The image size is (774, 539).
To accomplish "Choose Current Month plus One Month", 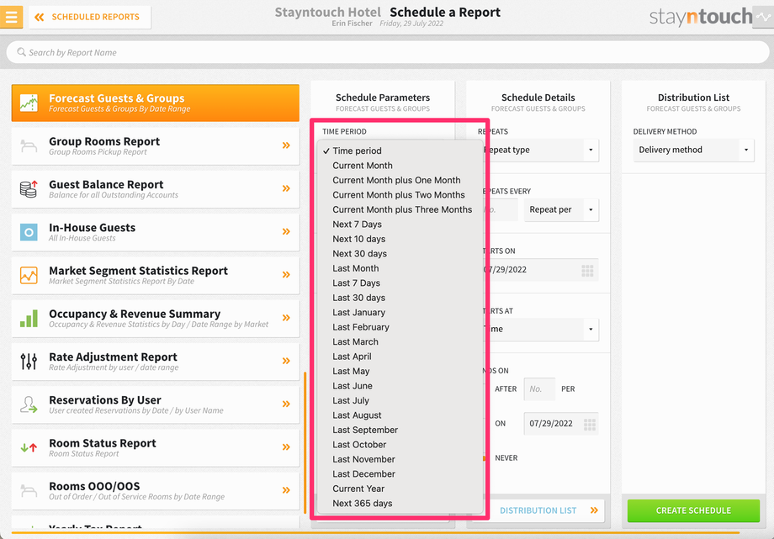I will pyautogui.click(x=400, y=180).
